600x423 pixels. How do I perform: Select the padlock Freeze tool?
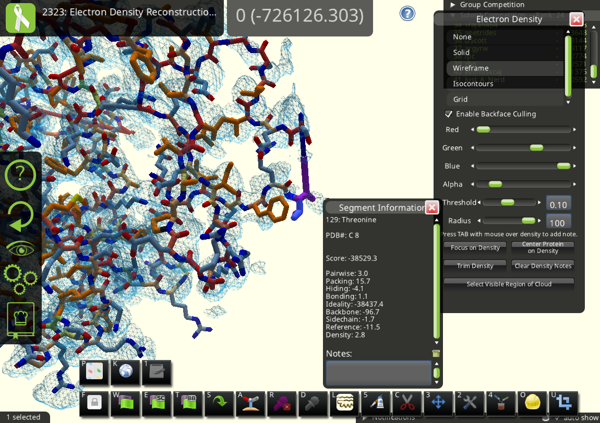[94, 403]
